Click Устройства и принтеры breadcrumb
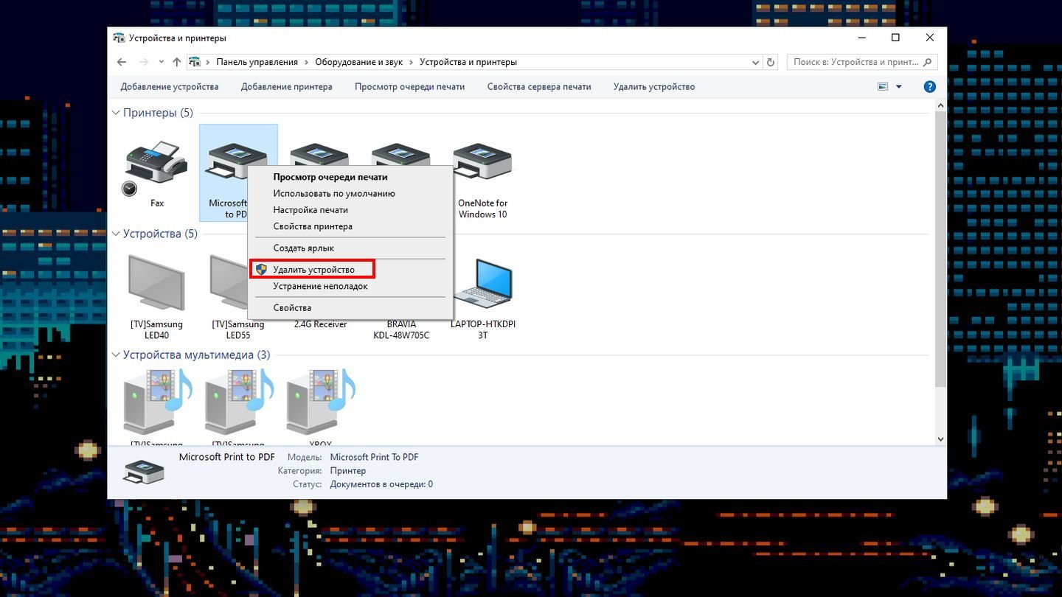Viewport: 1062px width, 597px height. pyautogui.click(x=468, y=63)
